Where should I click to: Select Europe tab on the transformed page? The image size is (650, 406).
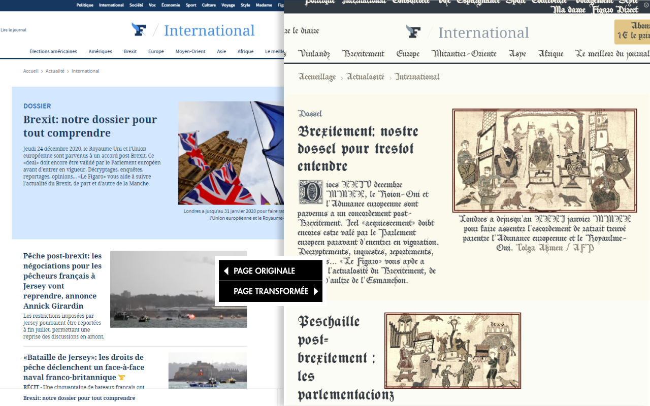pos(408,53)
